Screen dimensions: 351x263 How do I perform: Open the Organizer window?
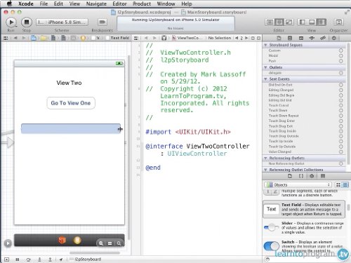[x=338, y=22]
